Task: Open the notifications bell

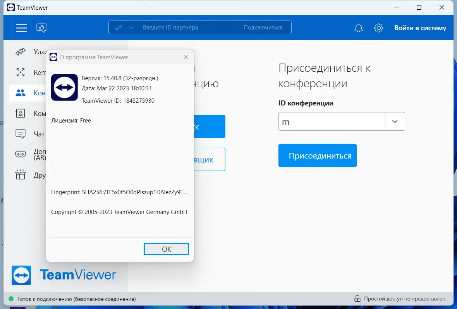Action: [359, 28]
